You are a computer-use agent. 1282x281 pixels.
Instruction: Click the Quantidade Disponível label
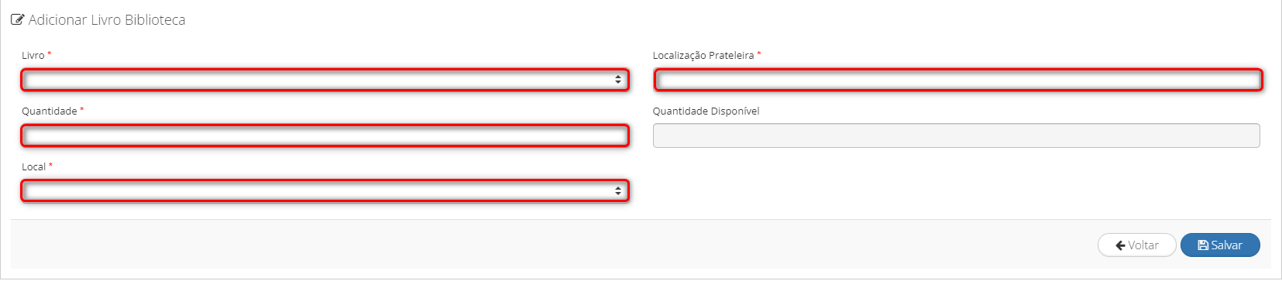tap(706, 111)
